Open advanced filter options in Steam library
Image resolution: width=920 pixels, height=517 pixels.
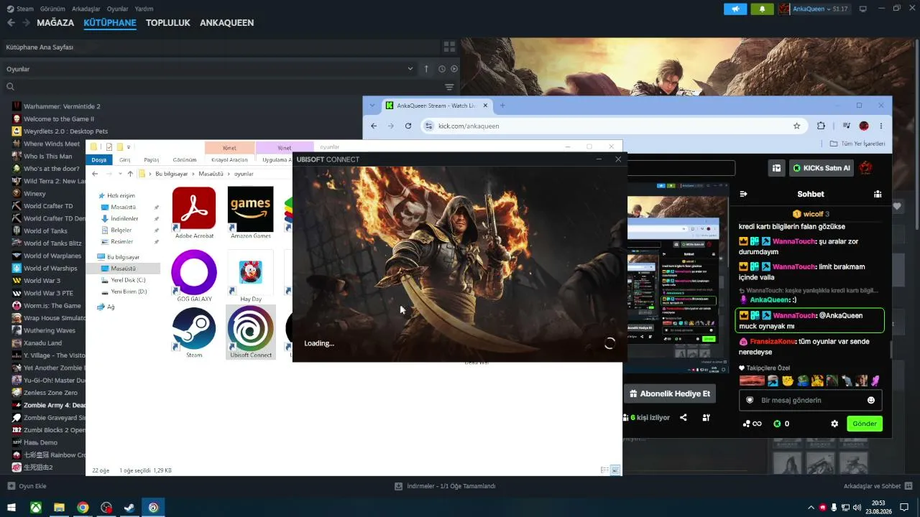(449, 87)
